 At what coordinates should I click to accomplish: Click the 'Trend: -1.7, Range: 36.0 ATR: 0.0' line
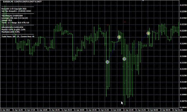coord(15,23)
